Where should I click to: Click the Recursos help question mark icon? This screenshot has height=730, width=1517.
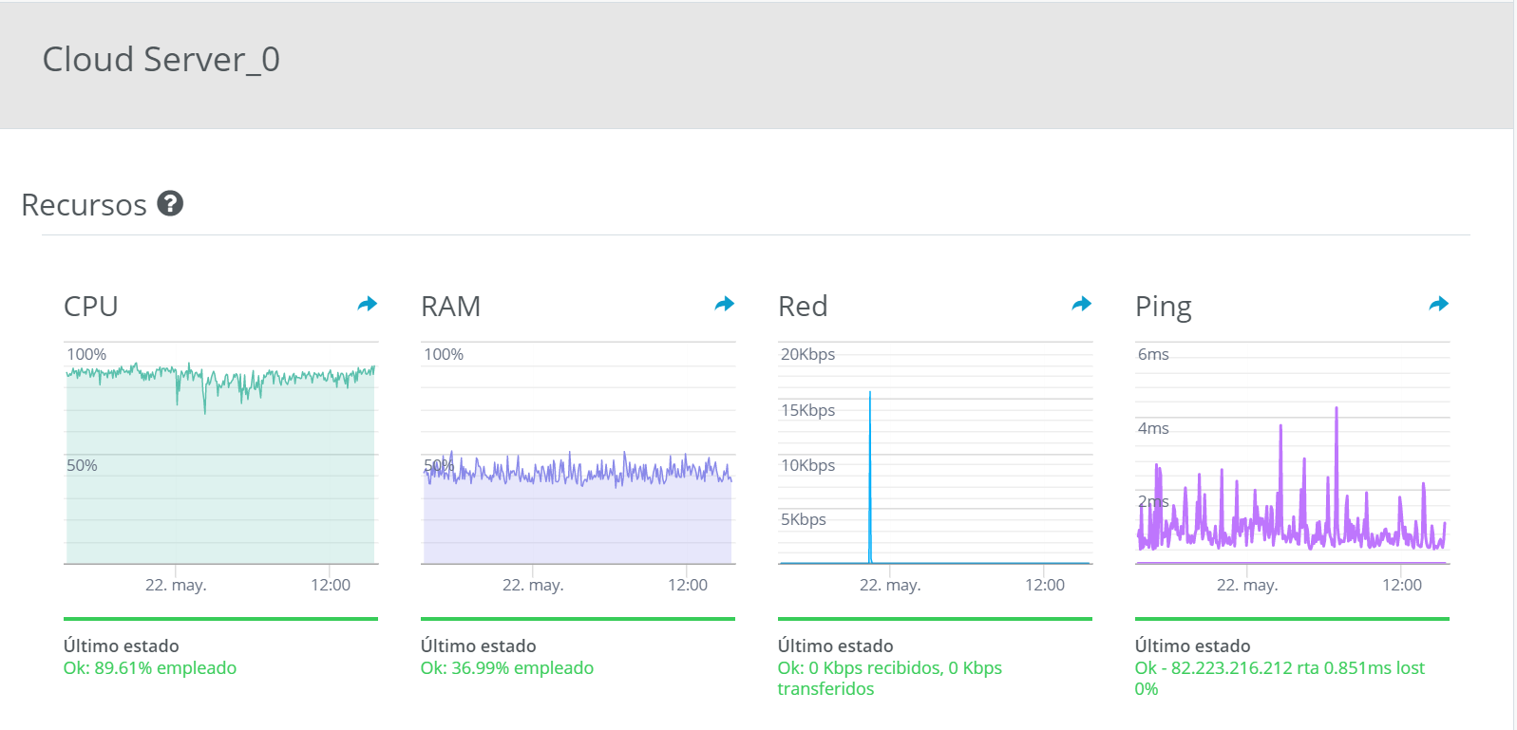pos(170,203)
